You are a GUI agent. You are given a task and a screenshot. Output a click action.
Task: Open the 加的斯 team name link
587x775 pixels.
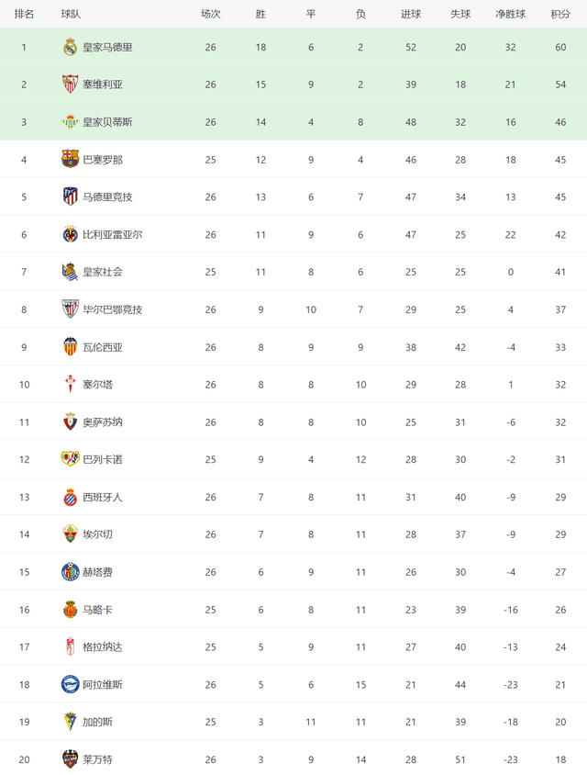click(x=97, y=722)
